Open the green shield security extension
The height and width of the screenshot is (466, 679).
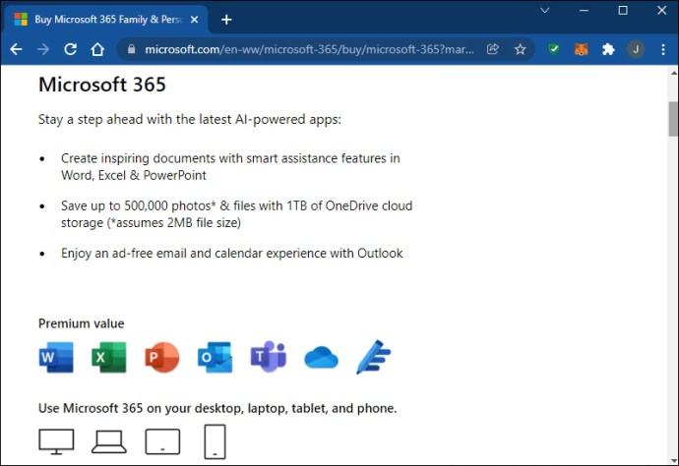pos(554,49)
